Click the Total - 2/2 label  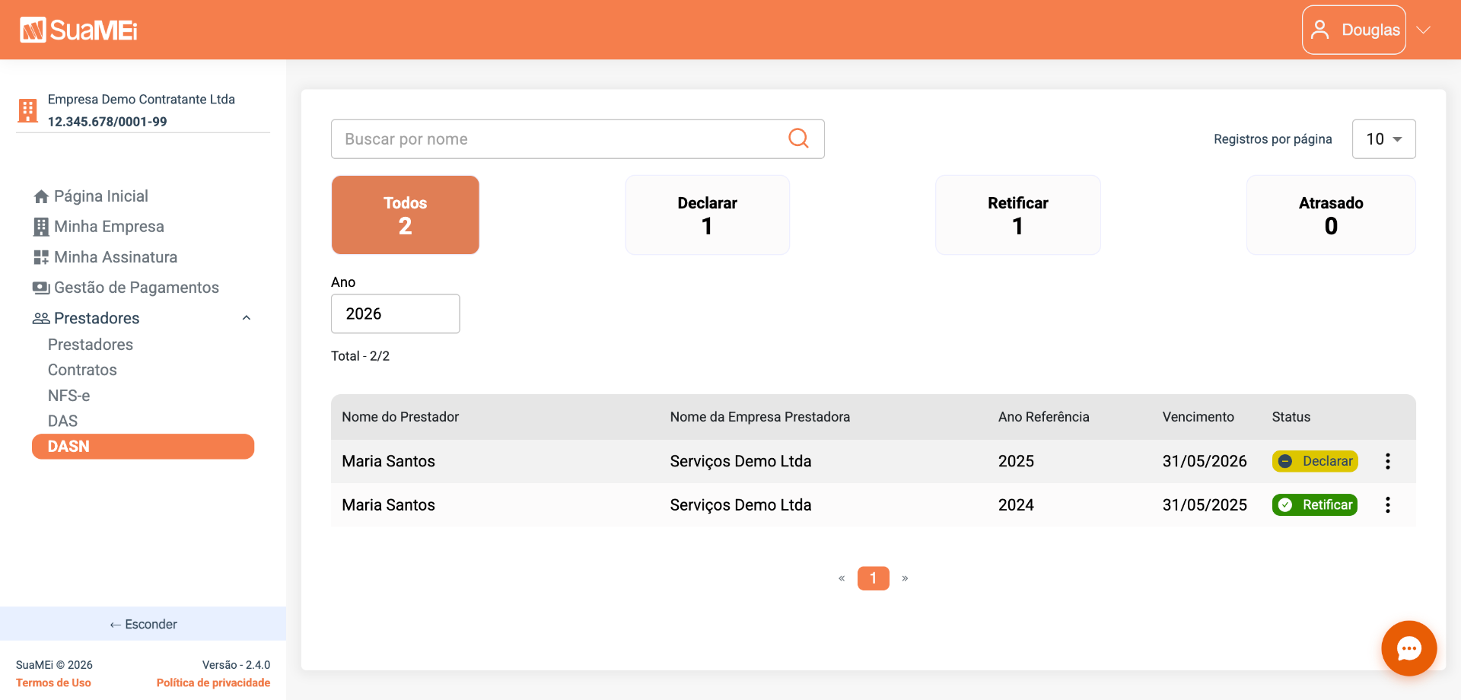click(x=360, y=356)
